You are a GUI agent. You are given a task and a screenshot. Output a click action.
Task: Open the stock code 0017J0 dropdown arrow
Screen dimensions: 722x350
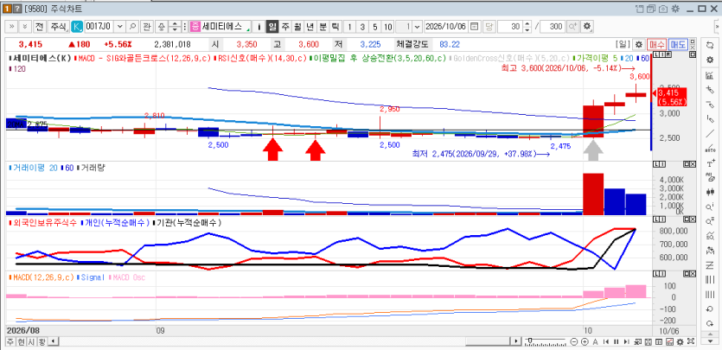(120, 27)
